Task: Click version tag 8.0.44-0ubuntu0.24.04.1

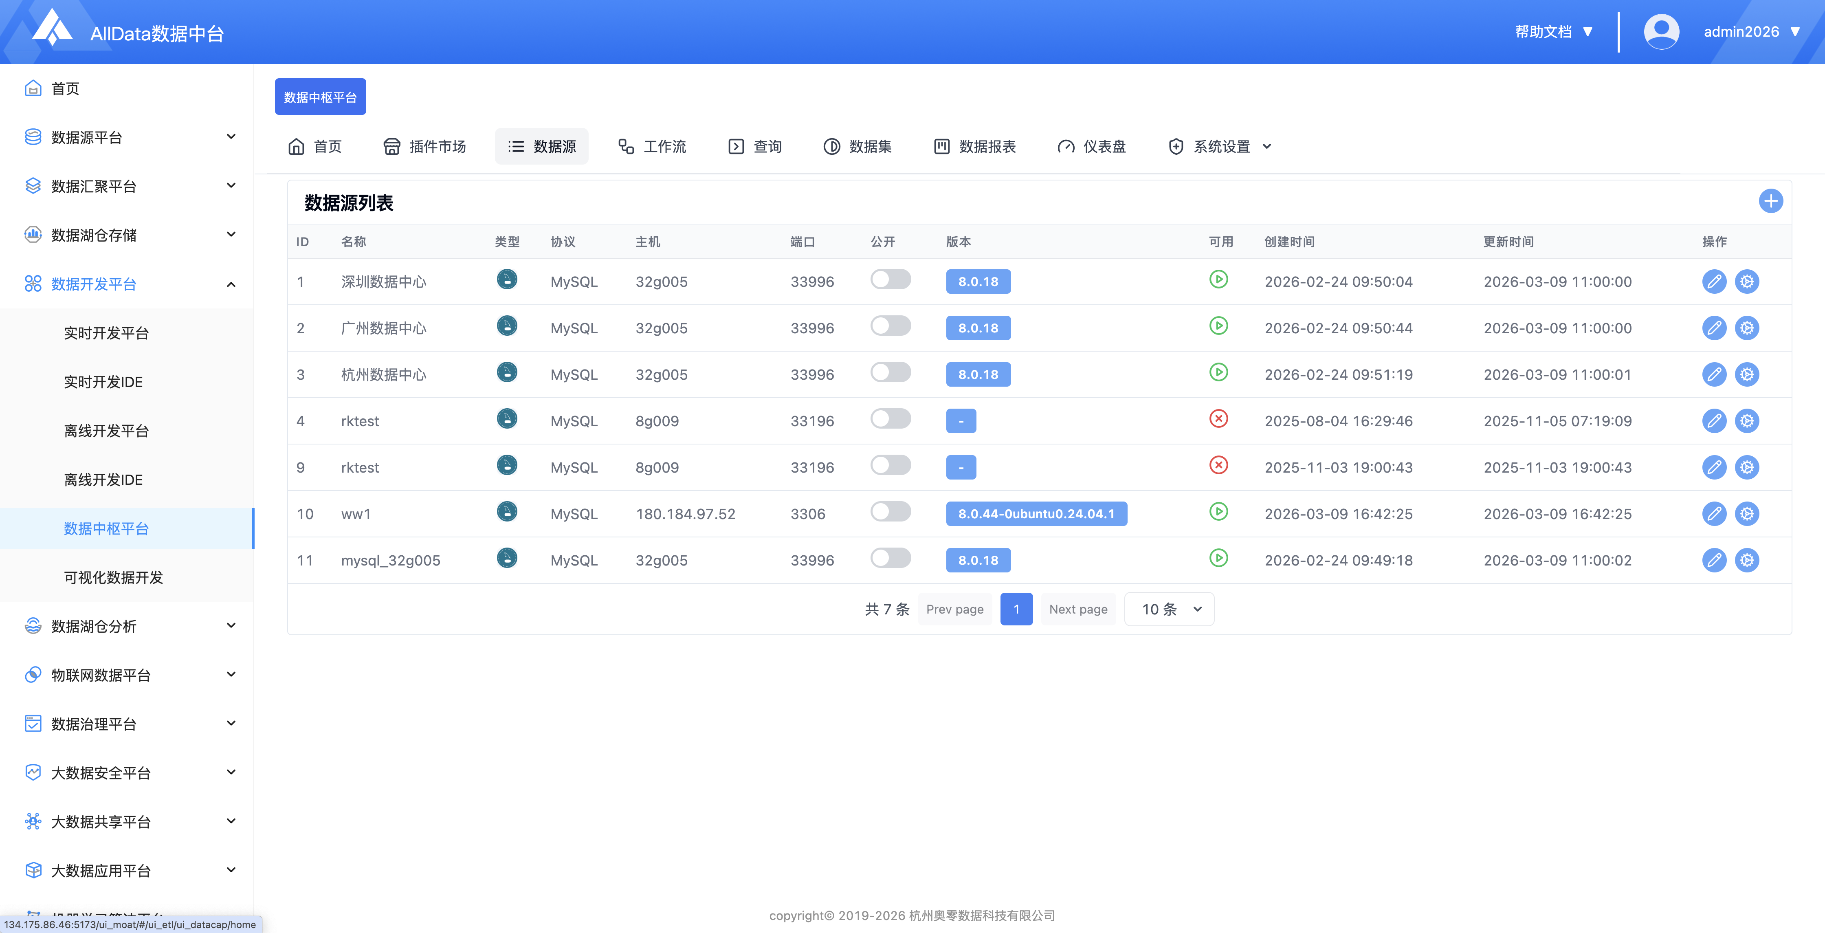Action: (1036, 514)
